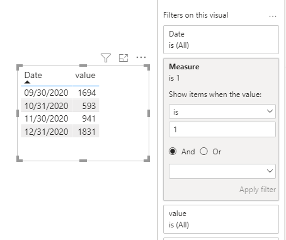Expand the Date filter card
This screenshot has width=286, height=240.
pyautogui.click(x=221, y=40)
